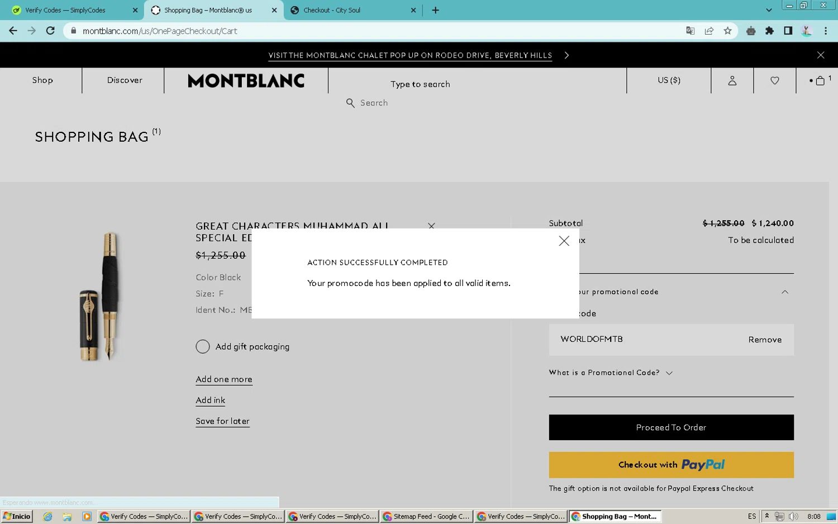Close the Checkout - City Soul tab

click(413, 10)
